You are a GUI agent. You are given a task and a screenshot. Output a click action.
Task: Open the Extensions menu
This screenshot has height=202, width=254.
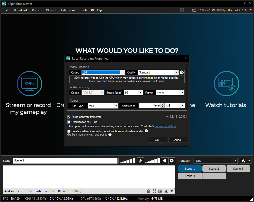[x=68, y=10]
